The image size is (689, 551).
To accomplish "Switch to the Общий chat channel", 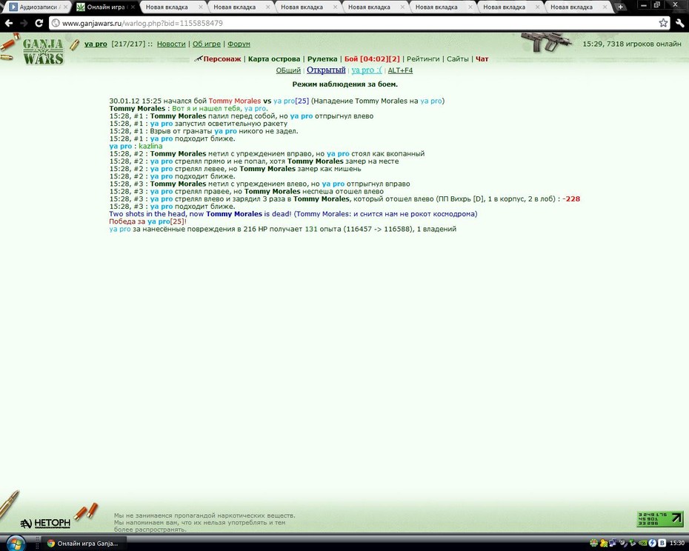I will (288, 70).
